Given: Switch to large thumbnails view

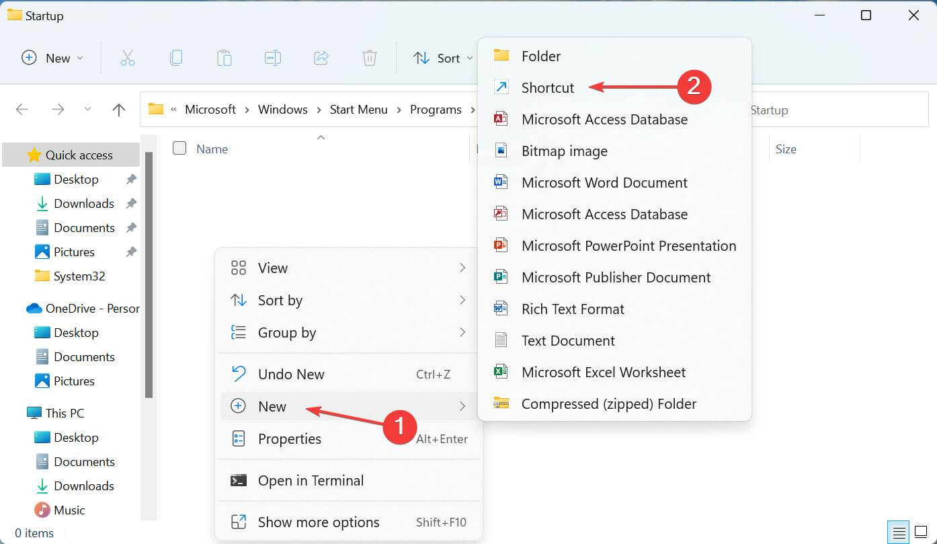Looking at the screenshot, I should tap(922, 532).
